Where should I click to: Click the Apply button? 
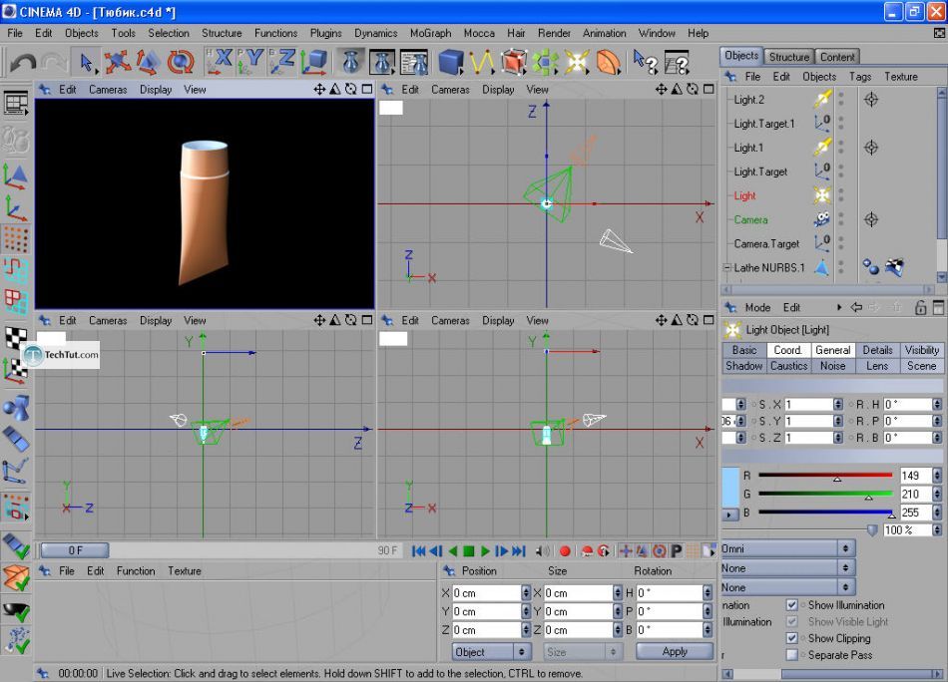pyautogui.click(x=675, y=652)
